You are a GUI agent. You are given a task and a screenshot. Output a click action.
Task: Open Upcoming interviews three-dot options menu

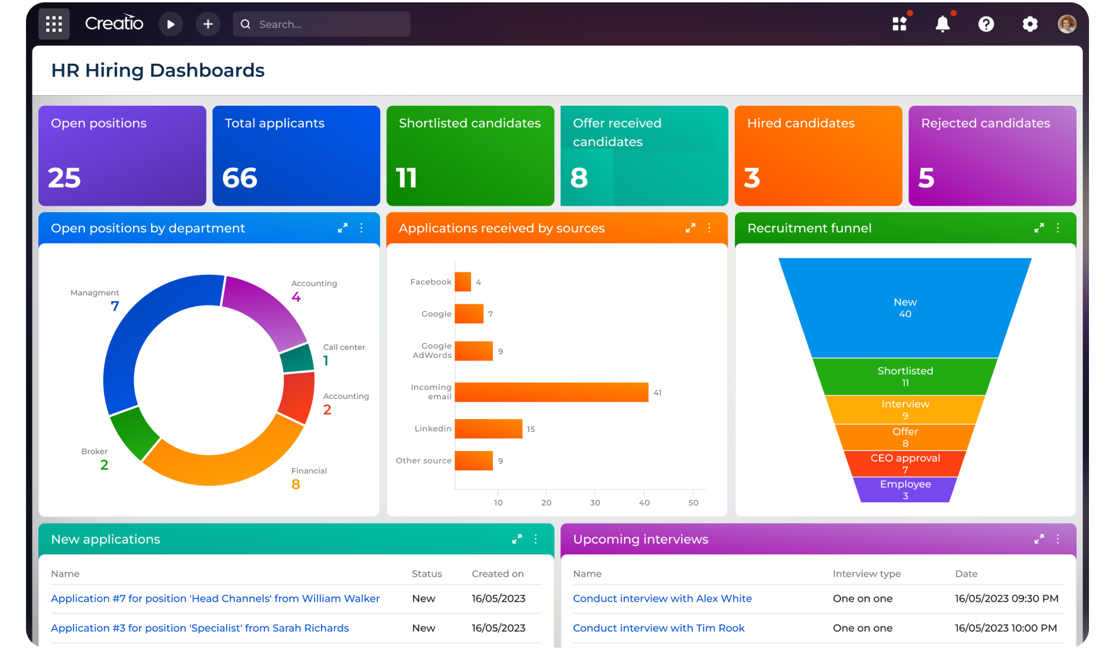click(1058, 539)
